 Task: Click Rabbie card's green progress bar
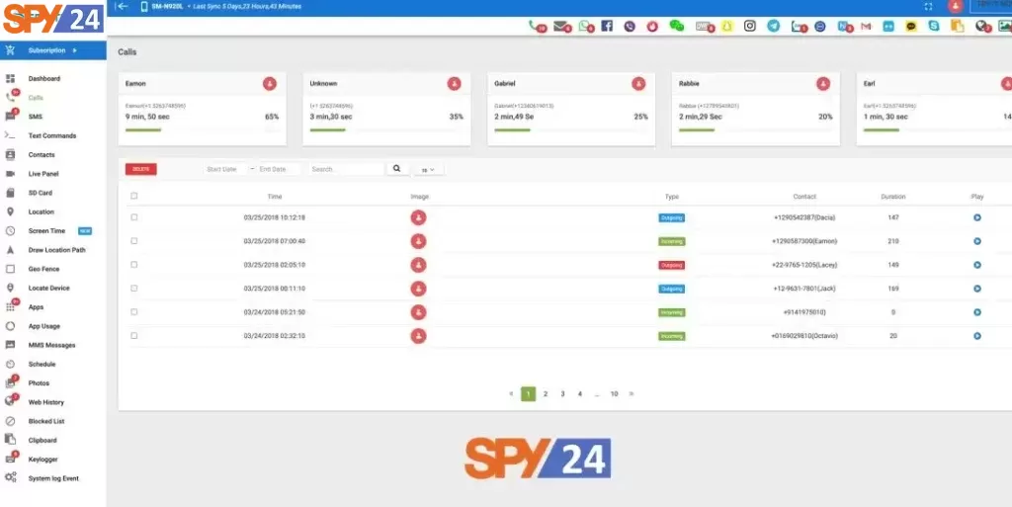697,129
